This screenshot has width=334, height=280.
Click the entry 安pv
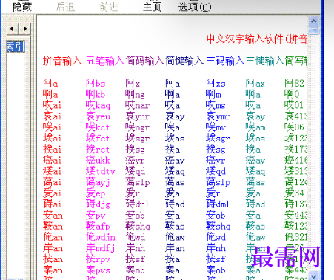(96, 215)
